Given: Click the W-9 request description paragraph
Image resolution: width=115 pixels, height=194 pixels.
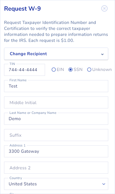Looking at the screenshot, I should 56,32.
